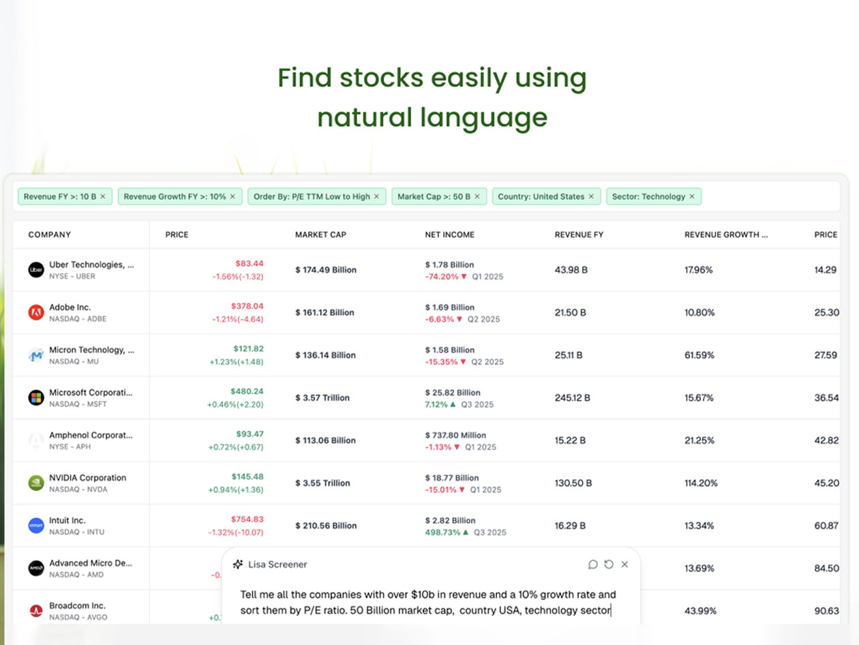This screenshot has height=645, width=859.
Task: Click the Adobe Inc. logo
Action: (35, 312)
